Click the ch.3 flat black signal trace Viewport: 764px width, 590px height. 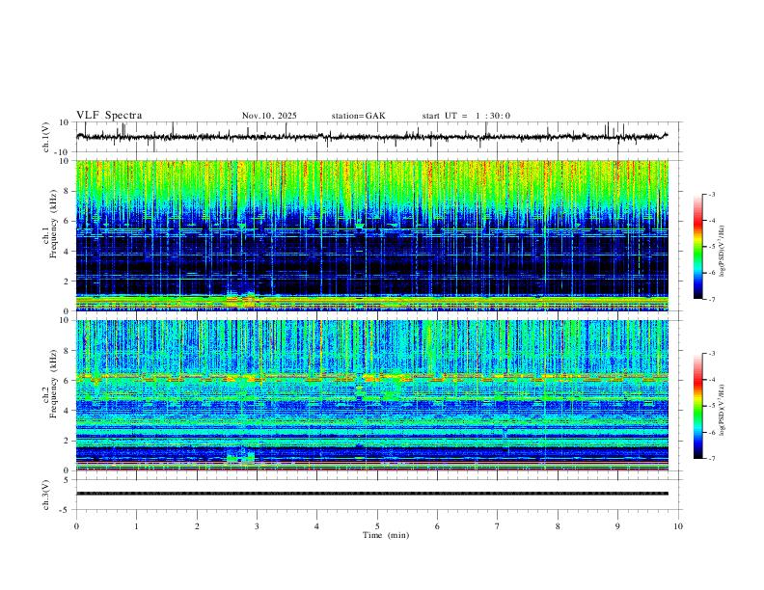pyautogui.click(x=372, y=494)
